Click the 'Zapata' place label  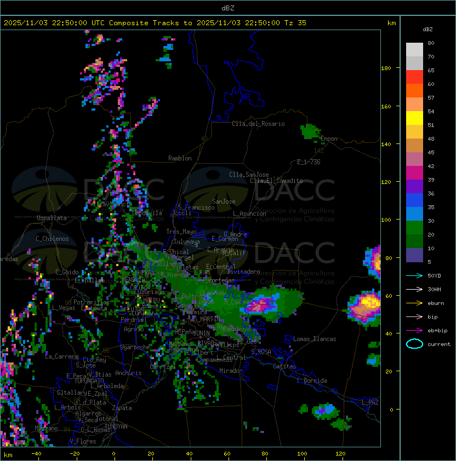pyautogui.click(x=122, y=408)
